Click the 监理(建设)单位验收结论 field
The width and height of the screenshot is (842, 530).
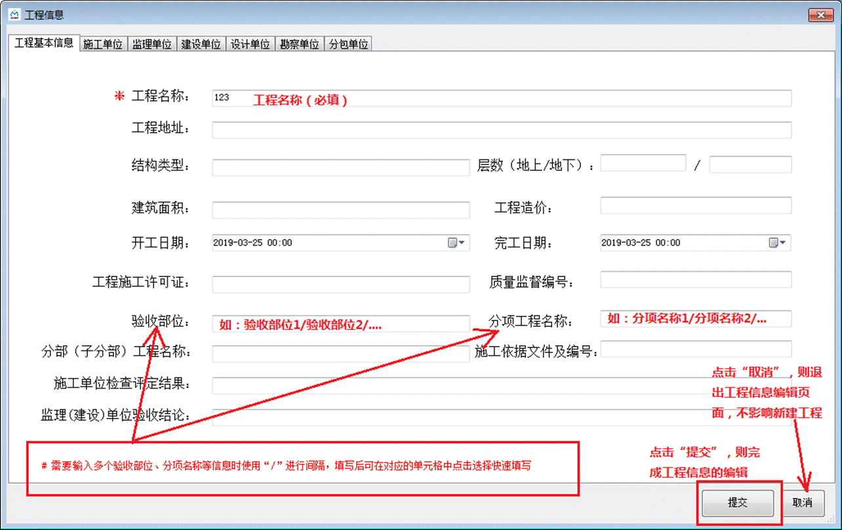pyautogui.click(x=502, y=417)
